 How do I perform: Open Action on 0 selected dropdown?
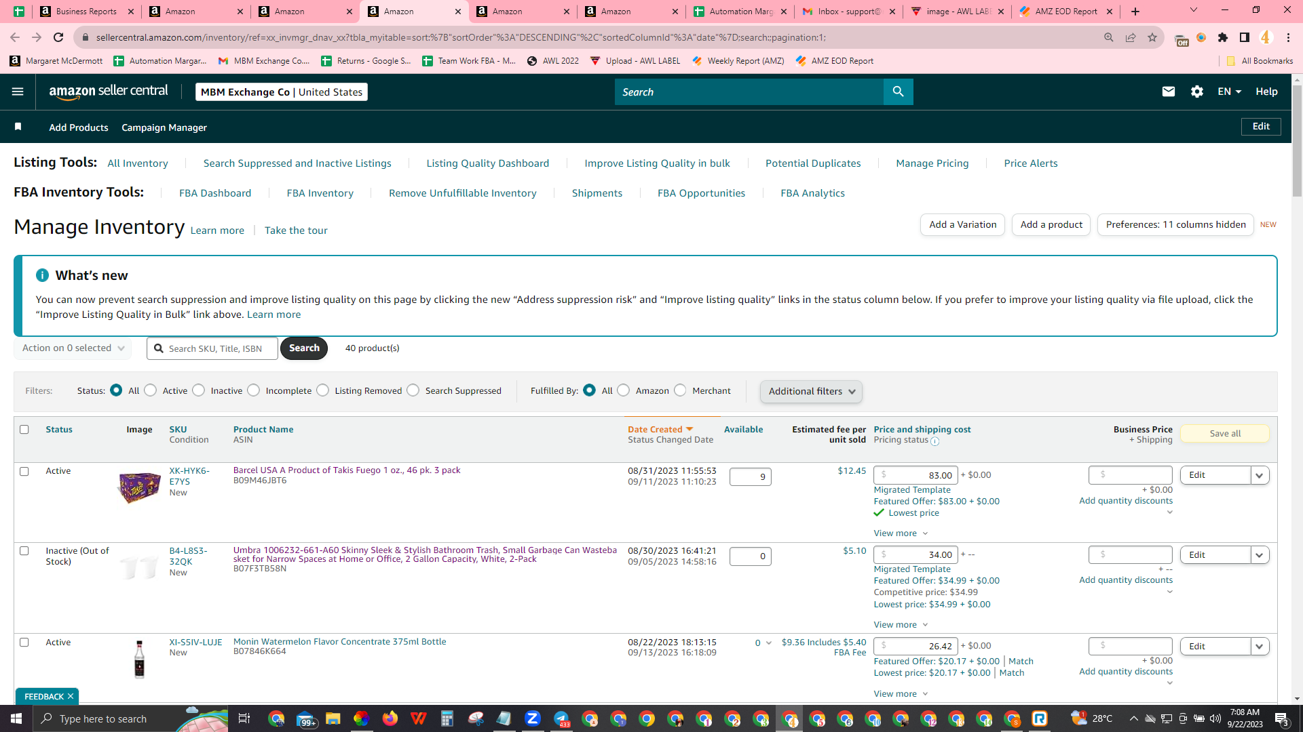click(73, 348)
